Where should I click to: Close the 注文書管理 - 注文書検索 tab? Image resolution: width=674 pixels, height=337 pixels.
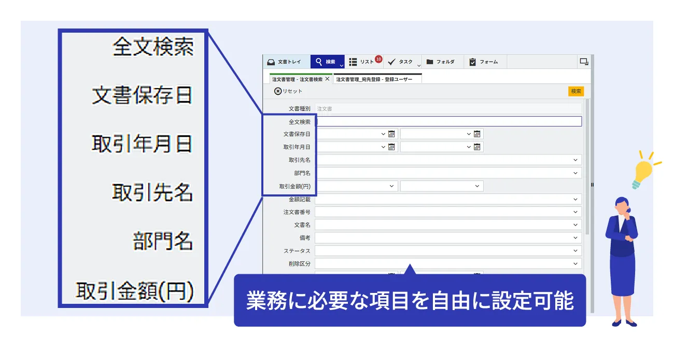(x=327, y=79)
